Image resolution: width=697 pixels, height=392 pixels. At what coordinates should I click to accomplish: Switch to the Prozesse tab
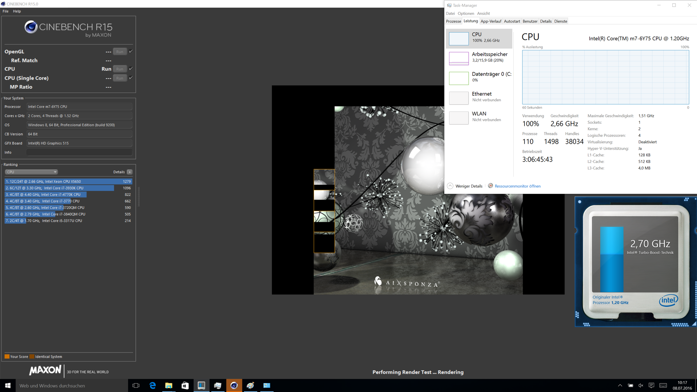click(453, 21)
